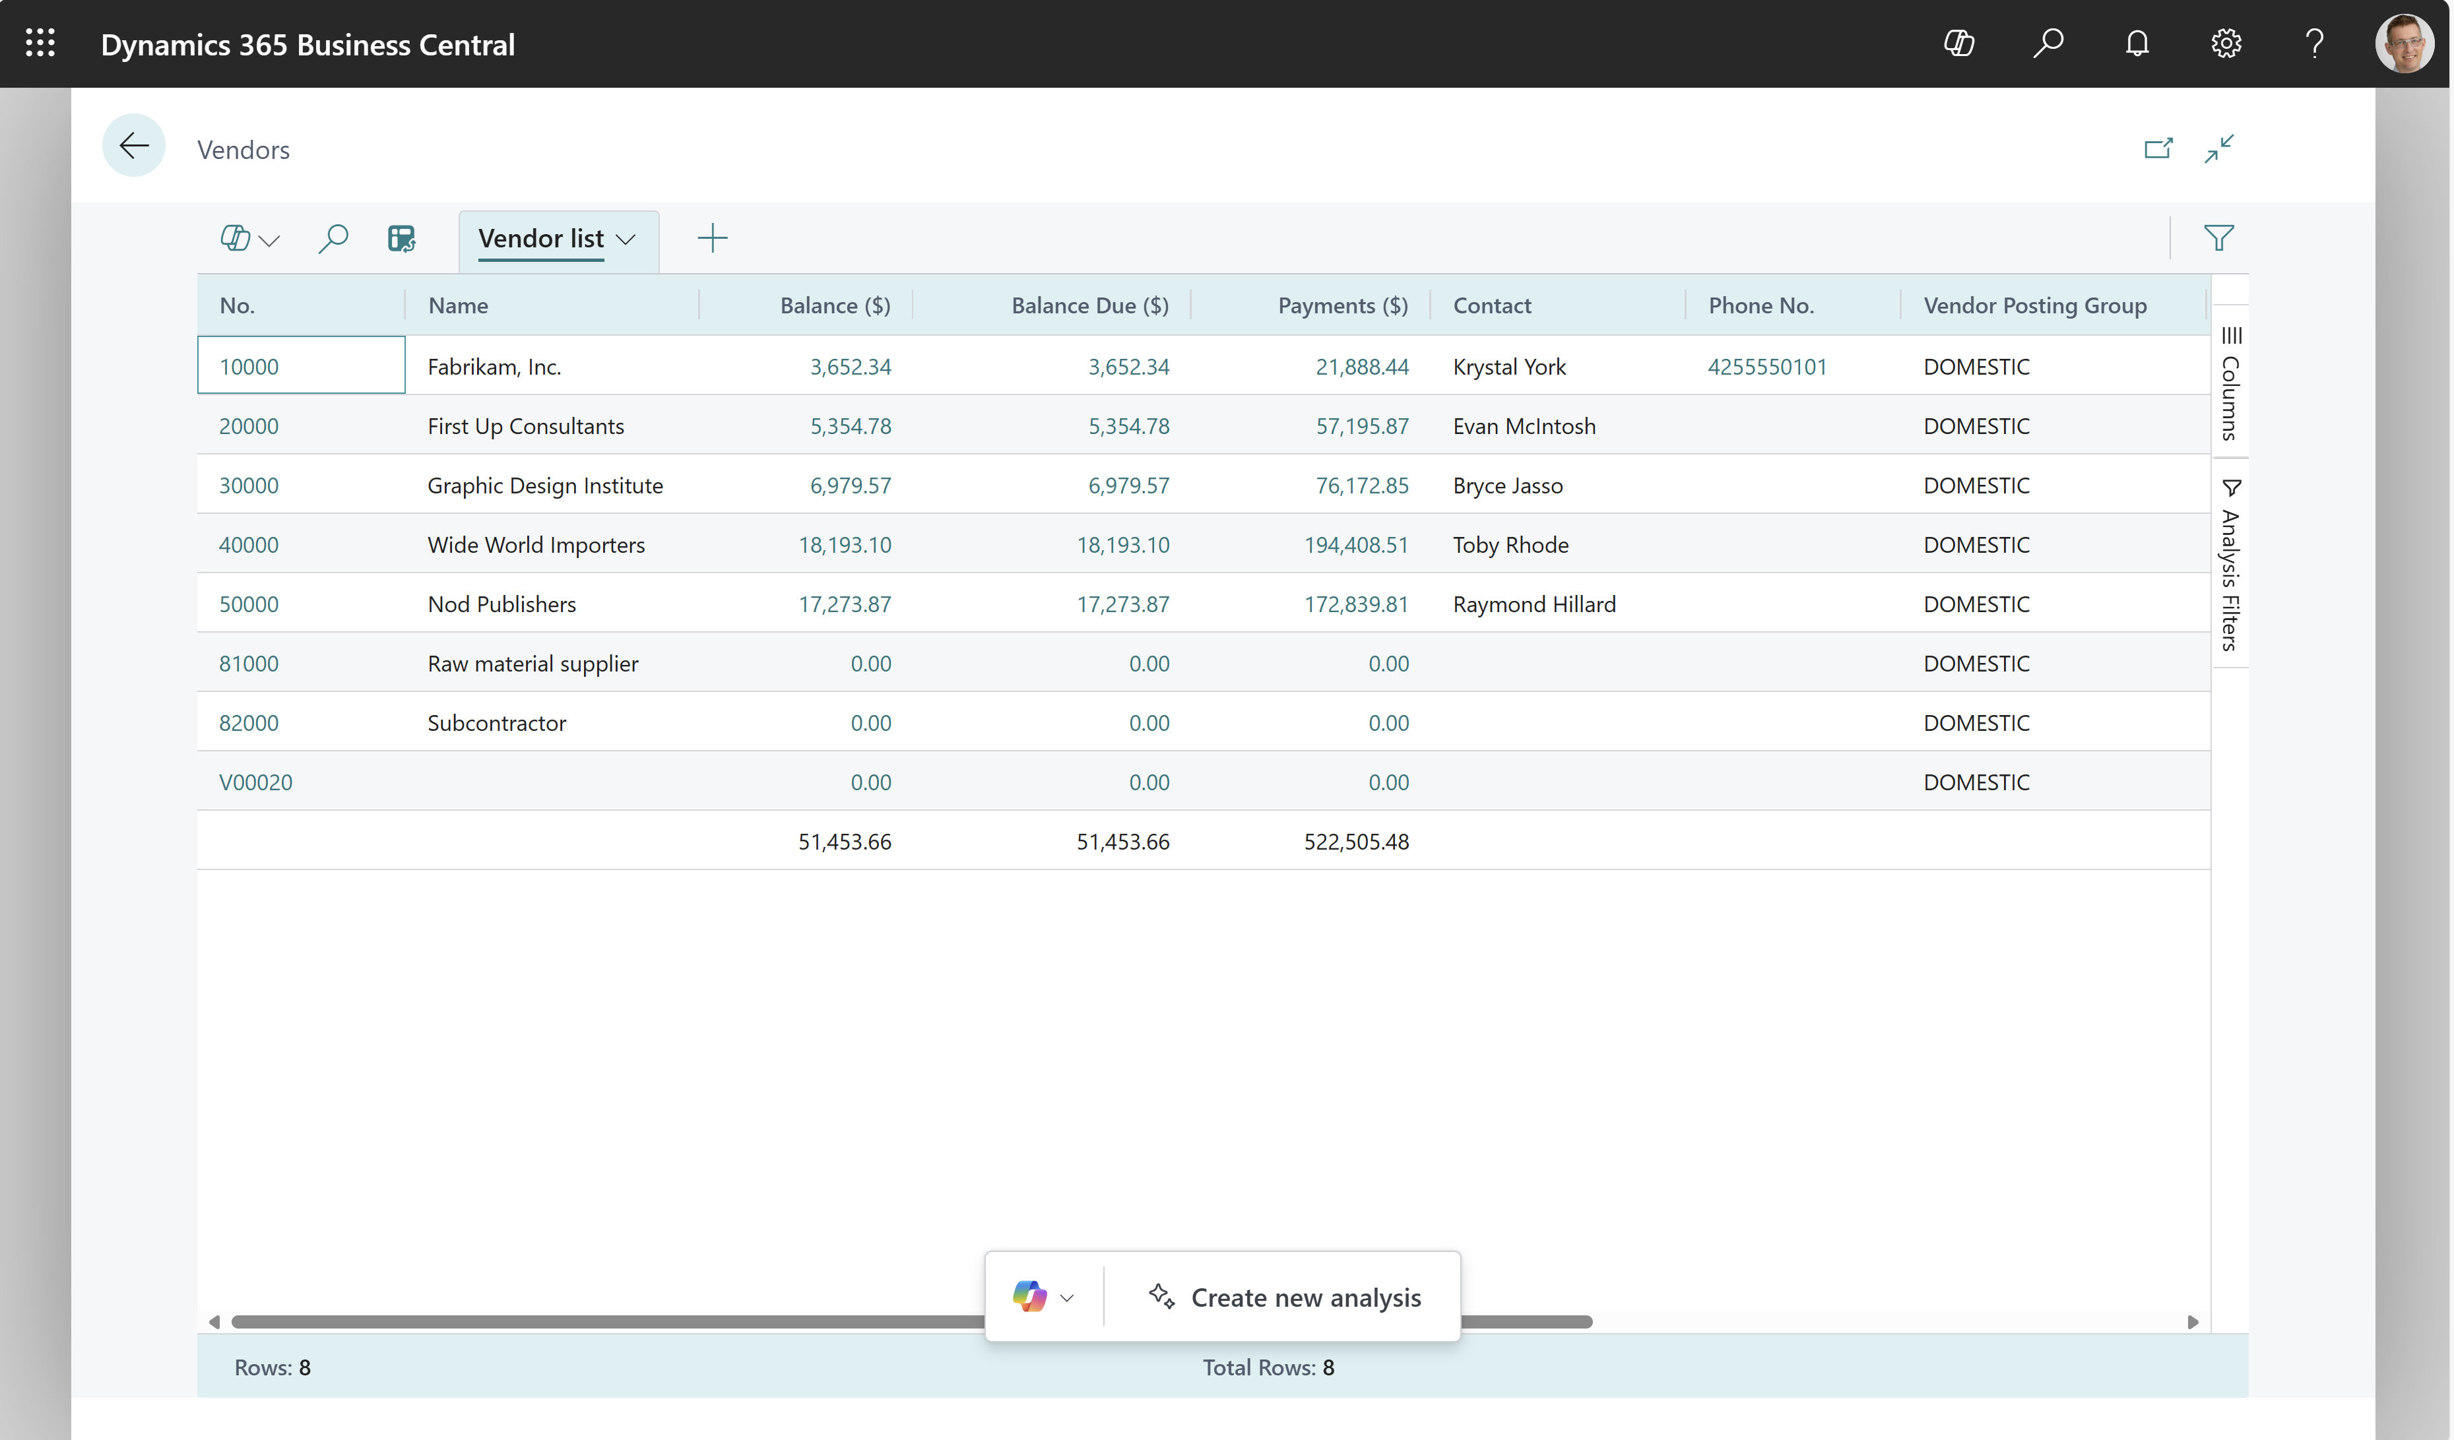
Task: Expand the Copilot options chevron
Action: click(1062, 1298)
